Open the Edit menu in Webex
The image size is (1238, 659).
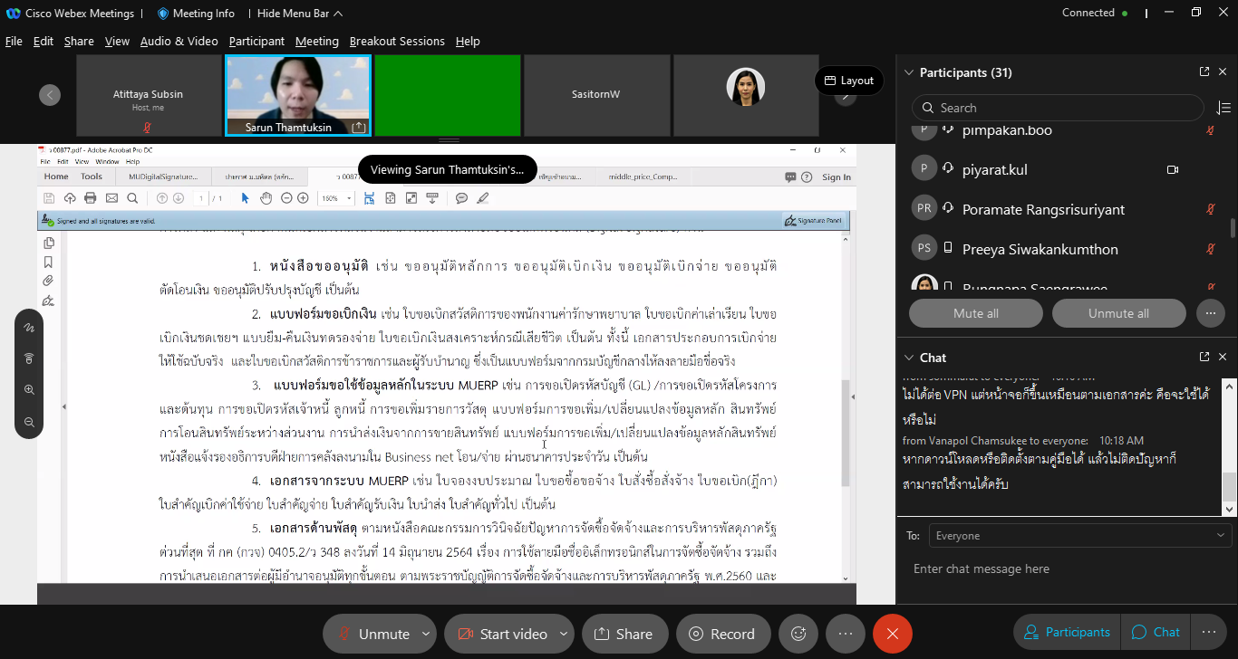point(44,41)
